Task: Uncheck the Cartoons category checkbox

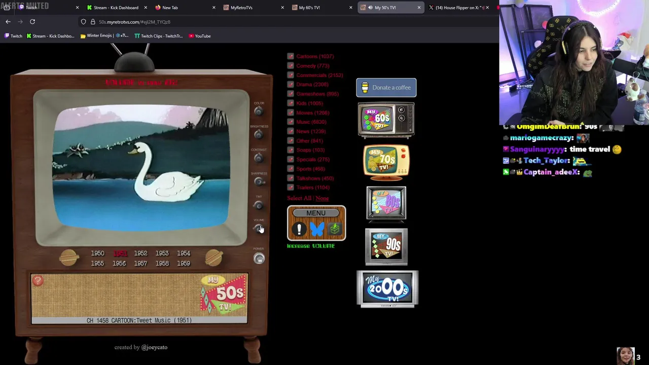Action: tap(291, 56)
